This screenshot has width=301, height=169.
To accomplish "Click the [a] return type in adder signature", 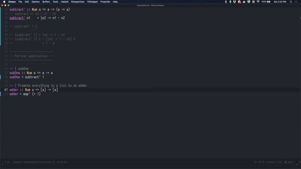I will [55, 90].
